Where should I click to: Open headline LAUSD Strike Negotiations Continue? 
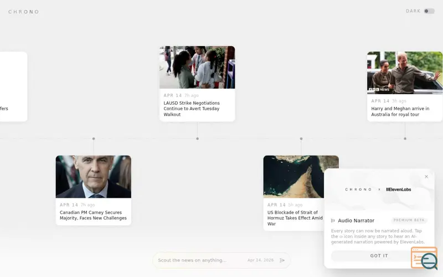[x=192, y=109]
